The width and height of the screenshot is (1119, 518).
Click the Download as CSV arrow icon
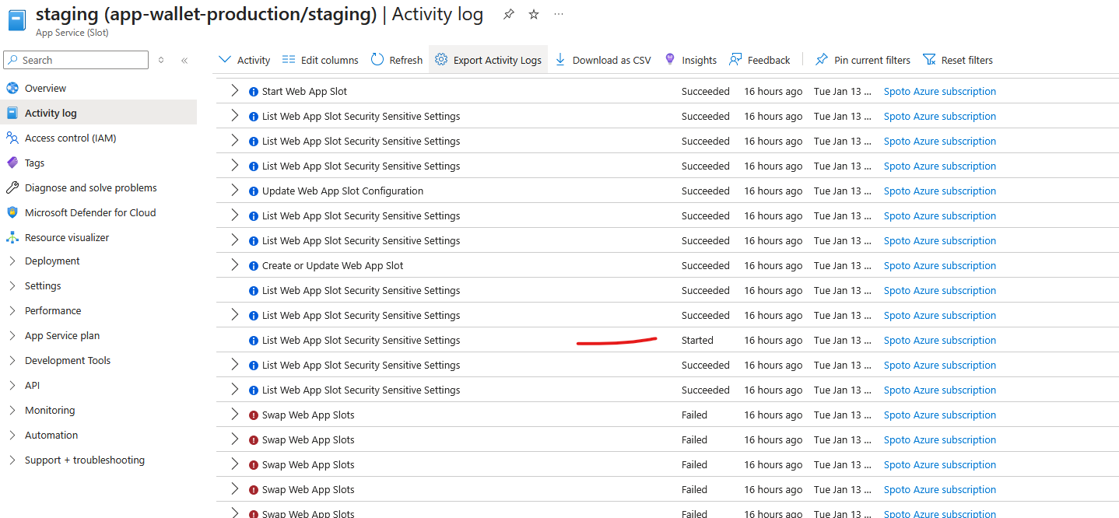[560, 59]
